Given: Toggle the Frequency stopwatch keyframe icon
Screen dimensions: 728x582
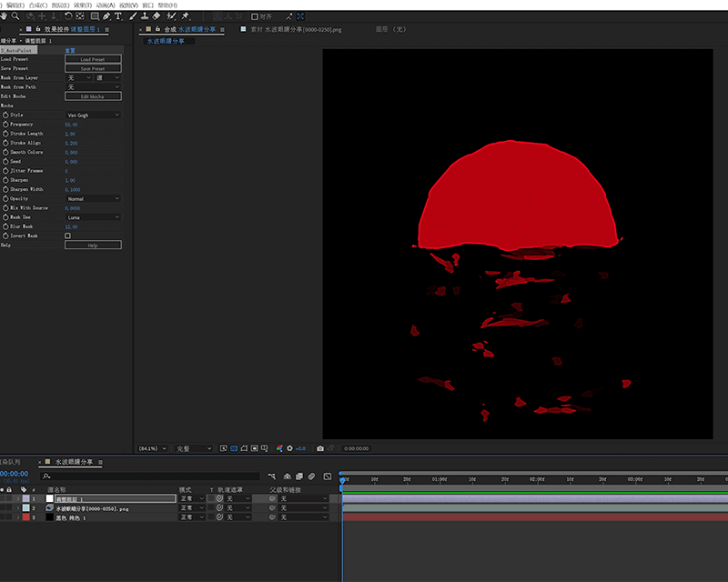Looking at the screenshot, I should (x=5, y=125).
